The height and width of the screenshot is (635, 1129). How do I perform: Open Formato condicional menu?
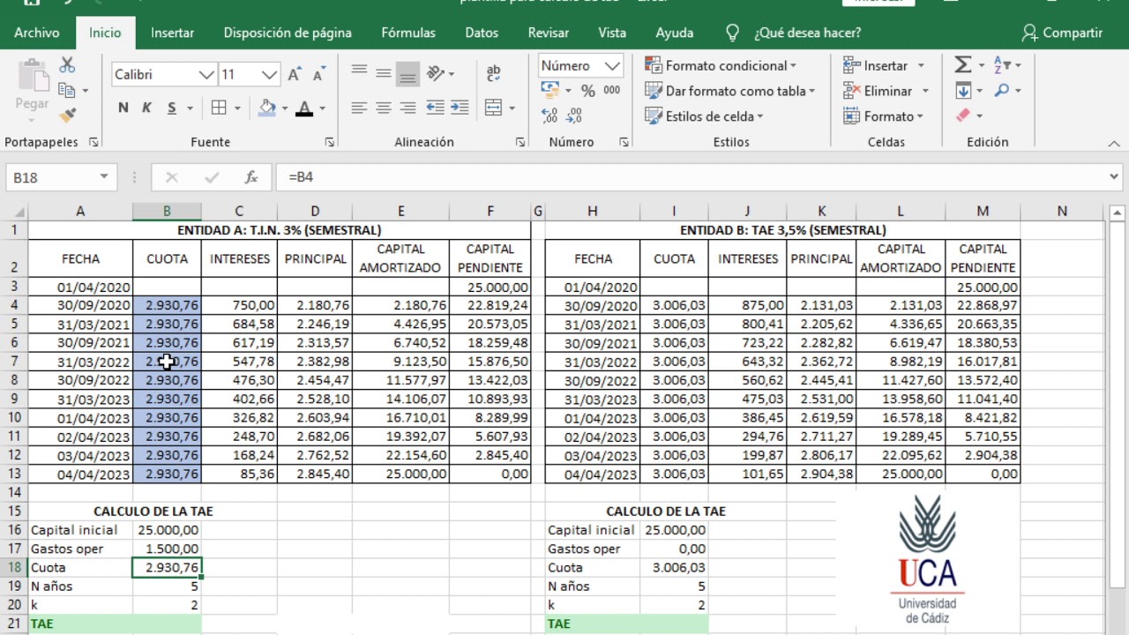721,66
